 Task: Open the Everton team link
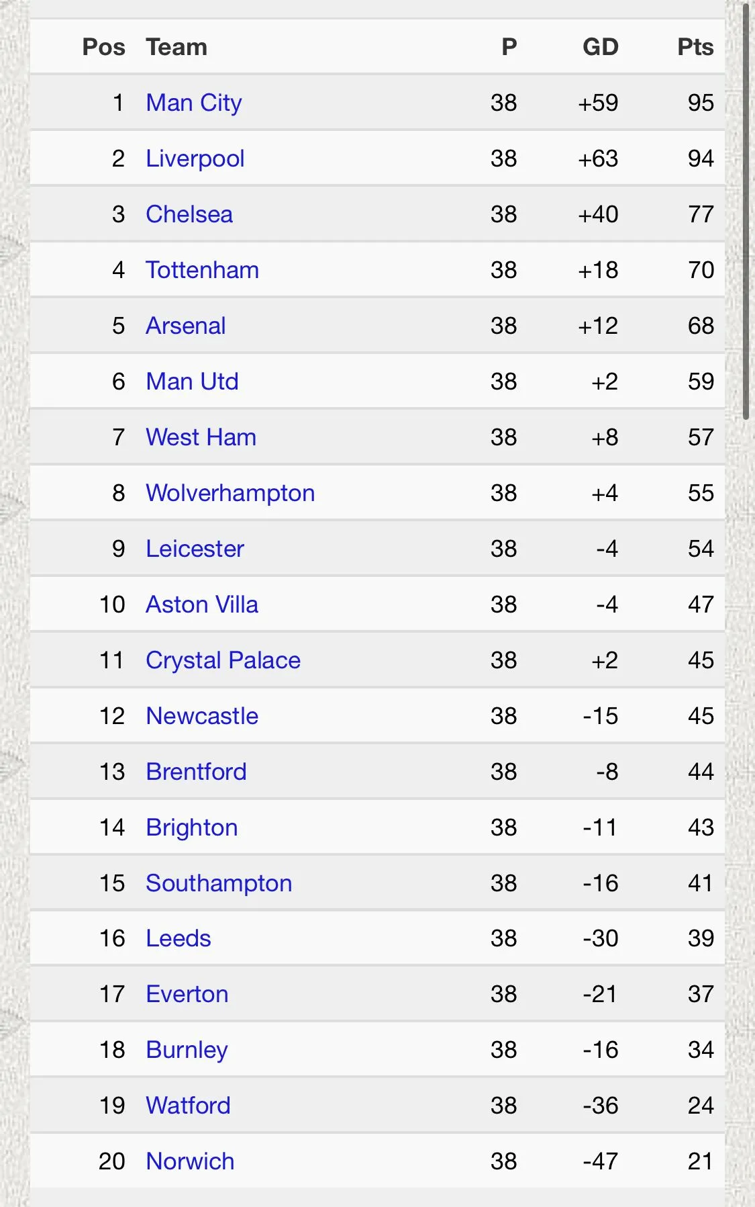187,994
